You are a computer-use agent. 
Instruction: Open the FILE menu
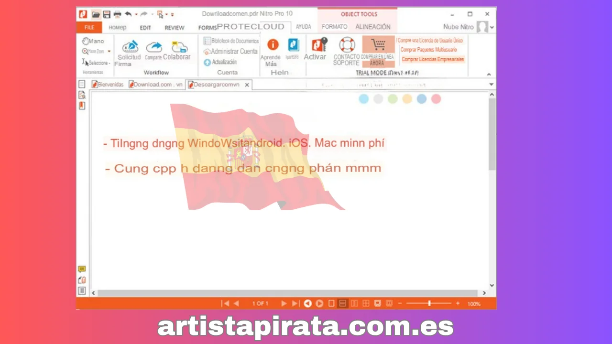point(89,27)
